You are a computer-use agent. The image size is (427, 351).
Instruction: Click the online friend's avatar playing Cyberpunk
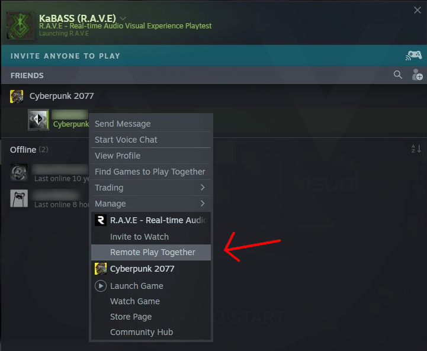tap(38, 120)
